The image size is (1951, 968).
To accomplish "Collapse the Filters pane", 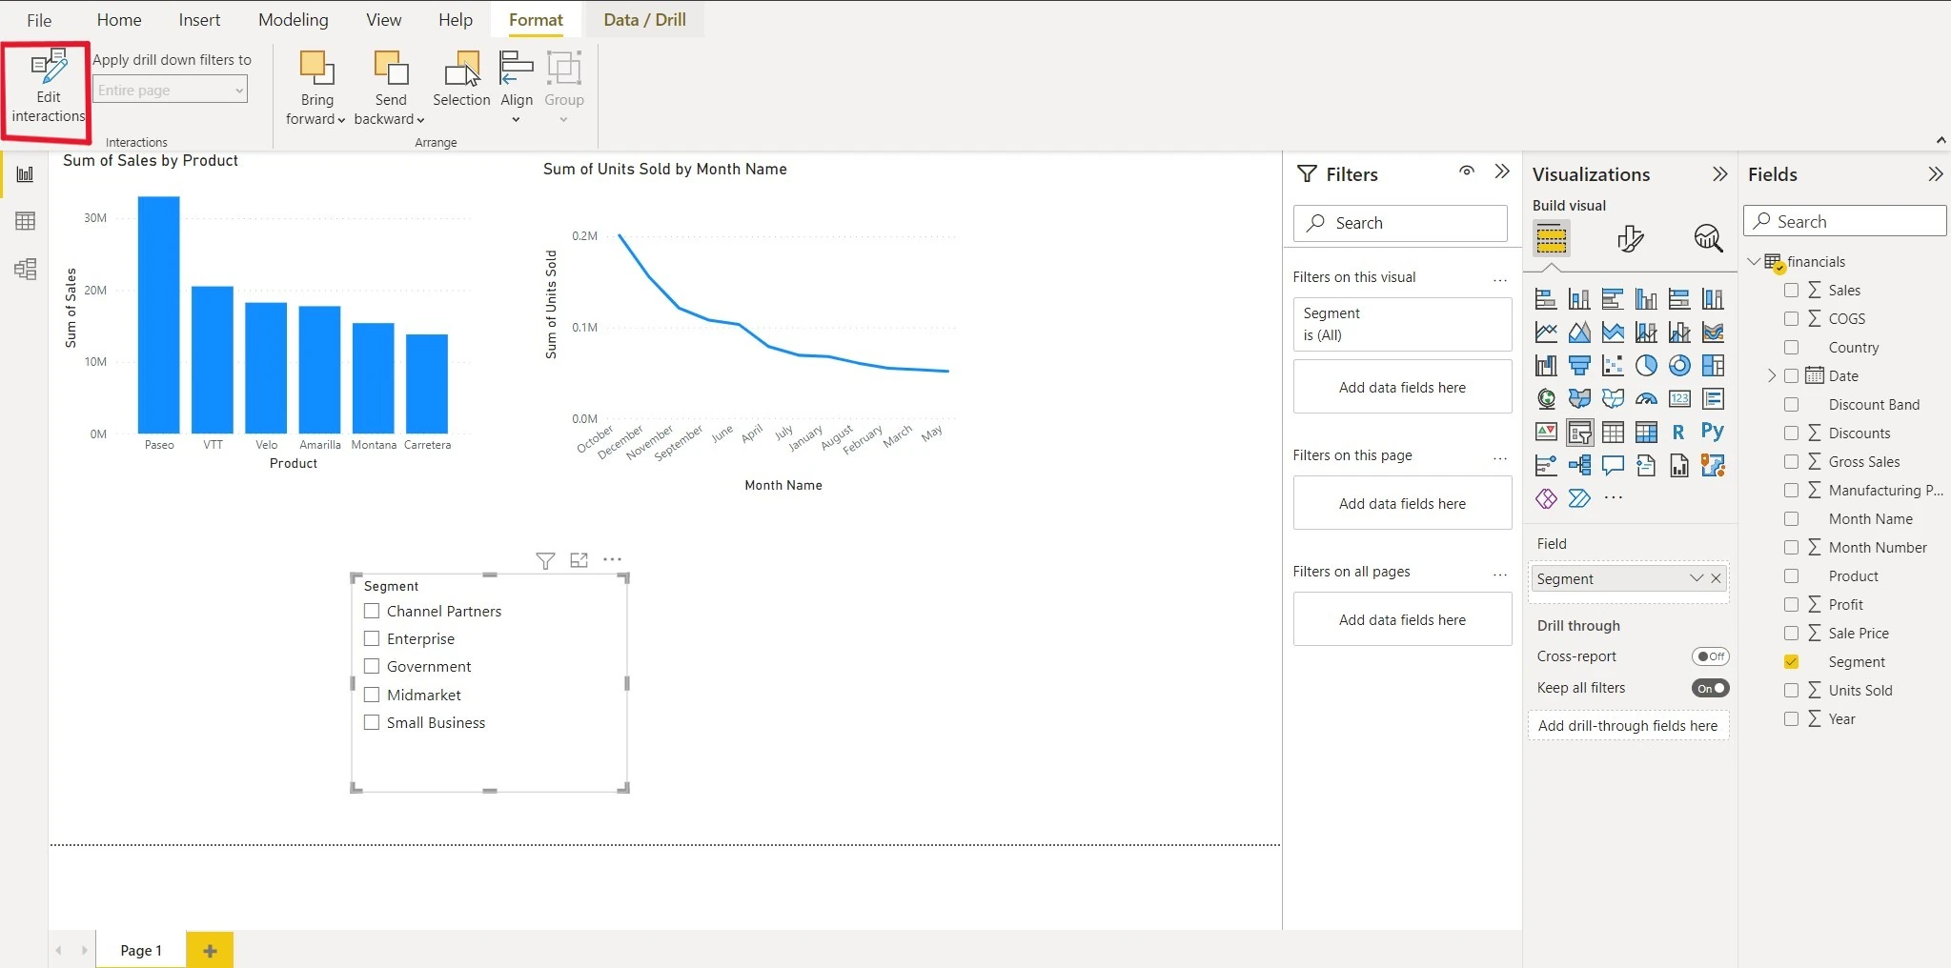I will (x=1502, y=172).
